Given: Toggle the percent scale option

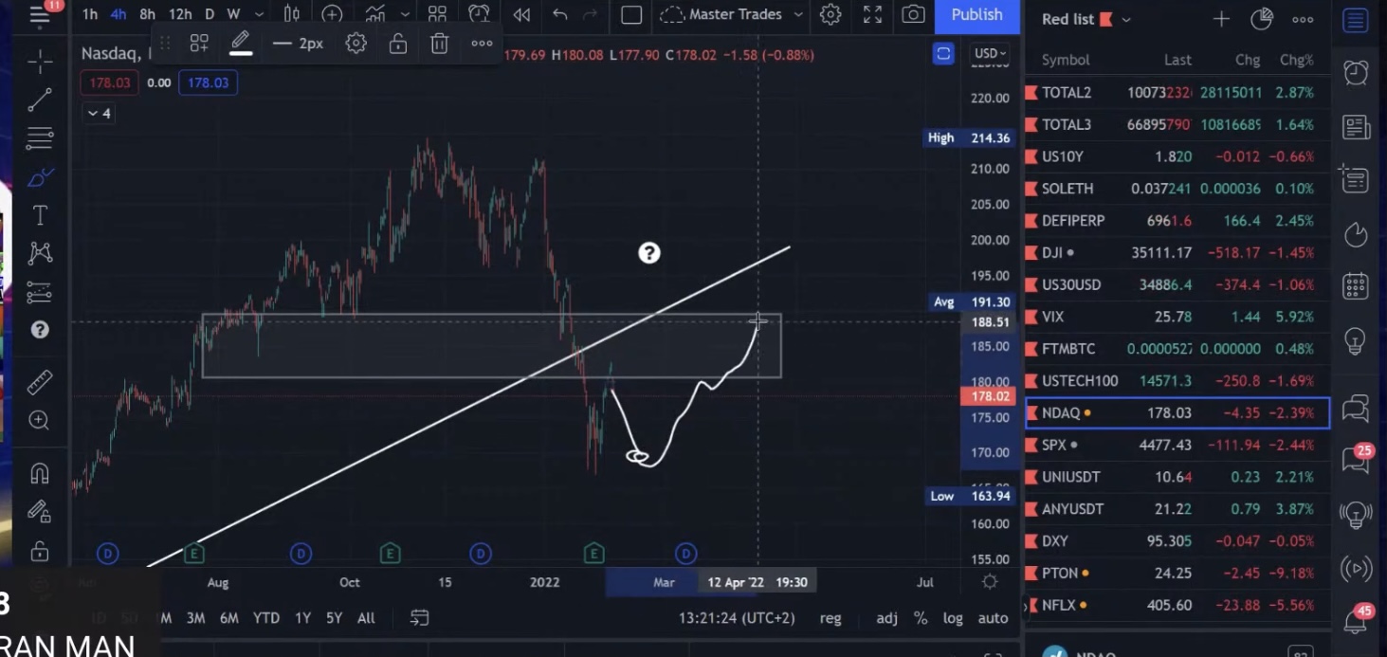Looking at the screenshot, I should pos(921,618).
